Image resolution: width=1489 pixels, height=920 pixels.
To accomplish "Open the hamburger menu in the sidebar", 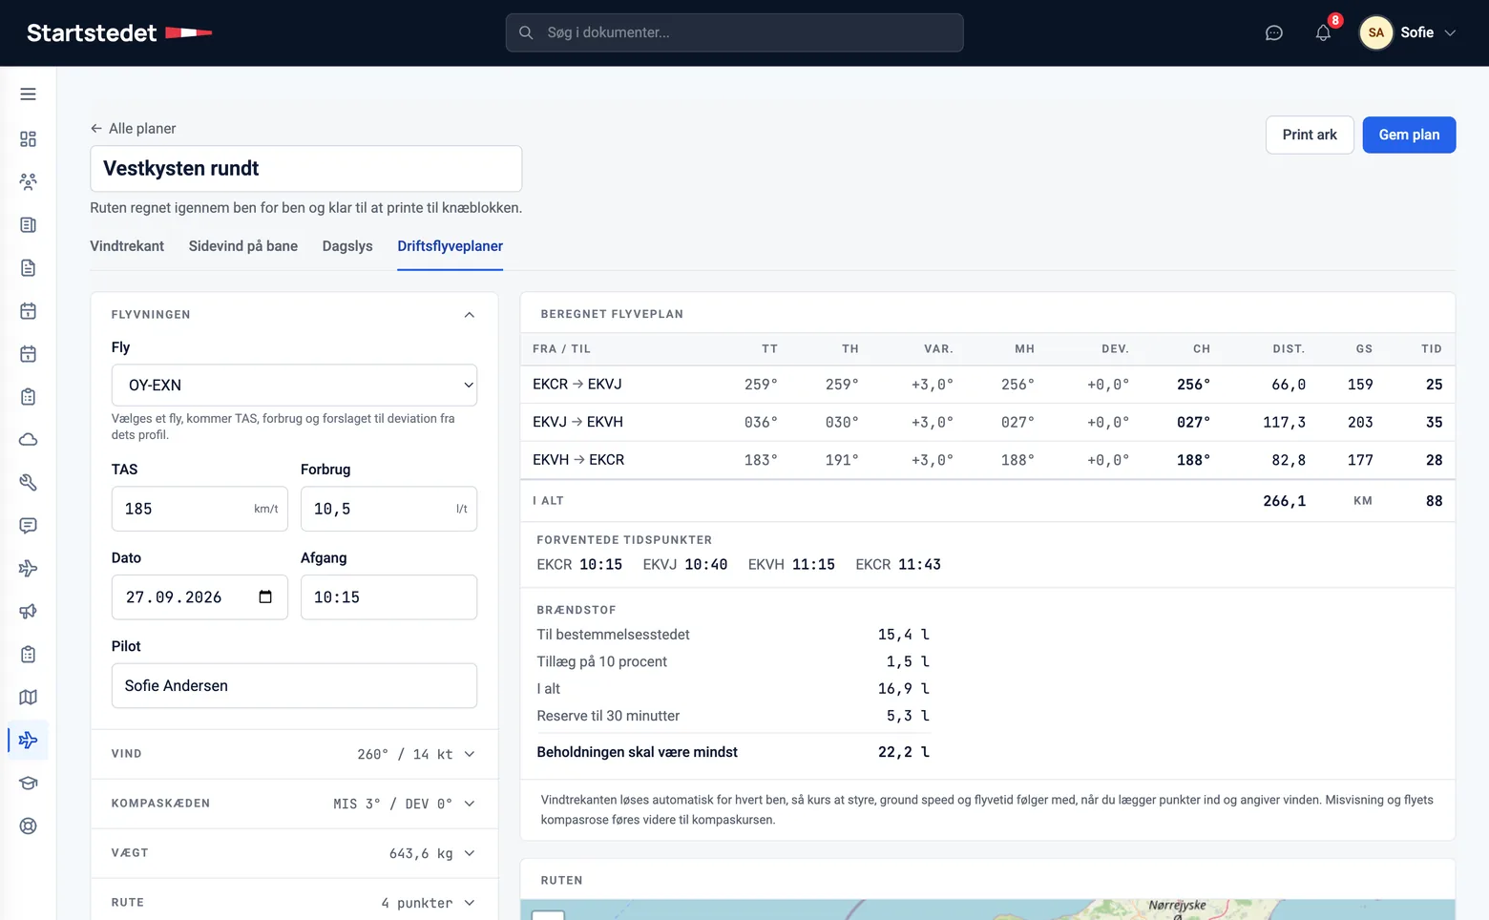I will (29, 94).
